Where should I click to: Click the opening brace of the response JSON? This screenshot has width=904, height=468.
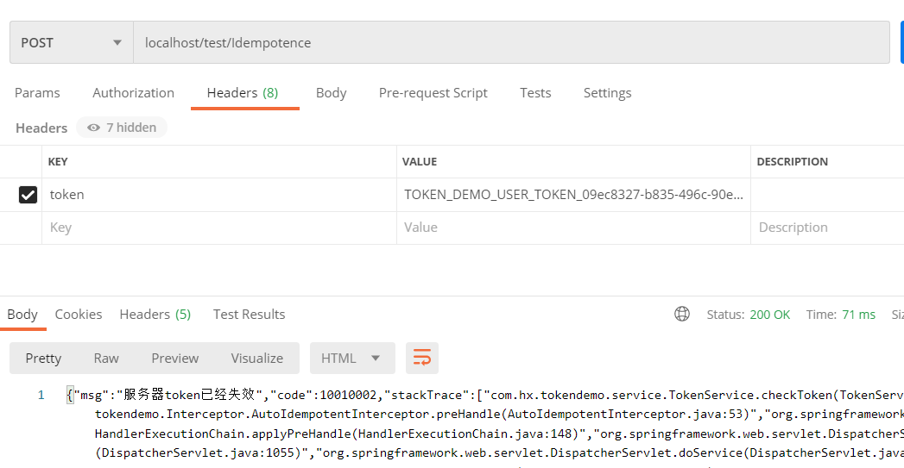coord(70,395)
